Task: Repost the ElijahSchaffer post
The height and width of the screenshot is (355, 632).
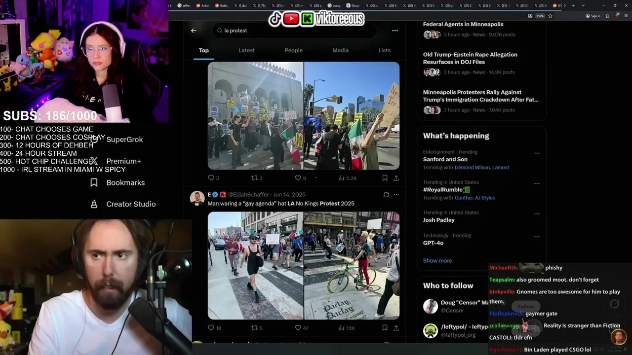Action: [257, 328]
